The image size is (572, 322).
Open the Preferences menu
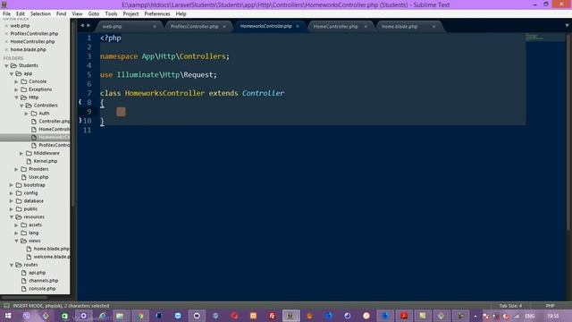pos(157,14)
